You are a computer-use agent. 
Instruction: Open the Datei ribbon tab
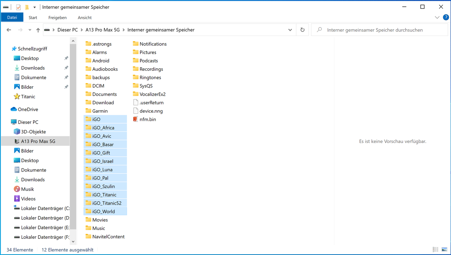coord(12,17)
